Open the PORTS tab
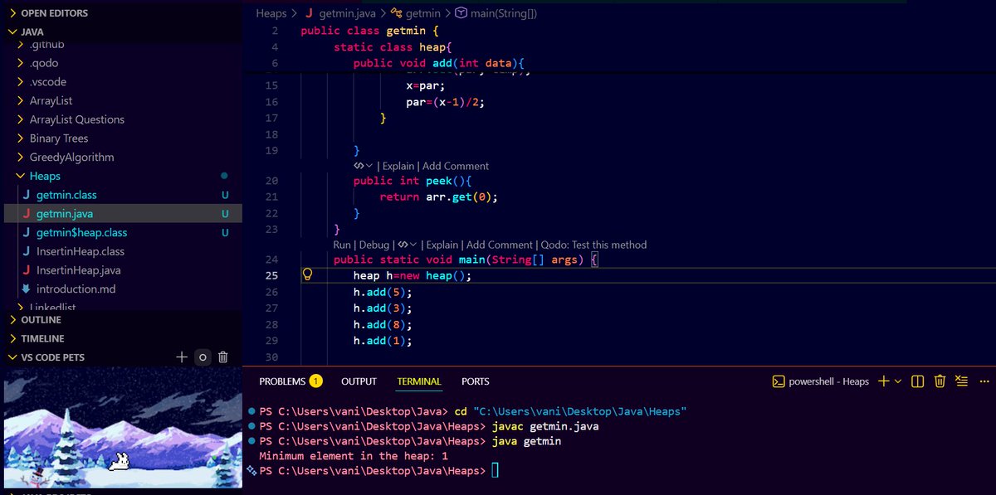Viewport: 996px width, 495px height. [476, 381]
